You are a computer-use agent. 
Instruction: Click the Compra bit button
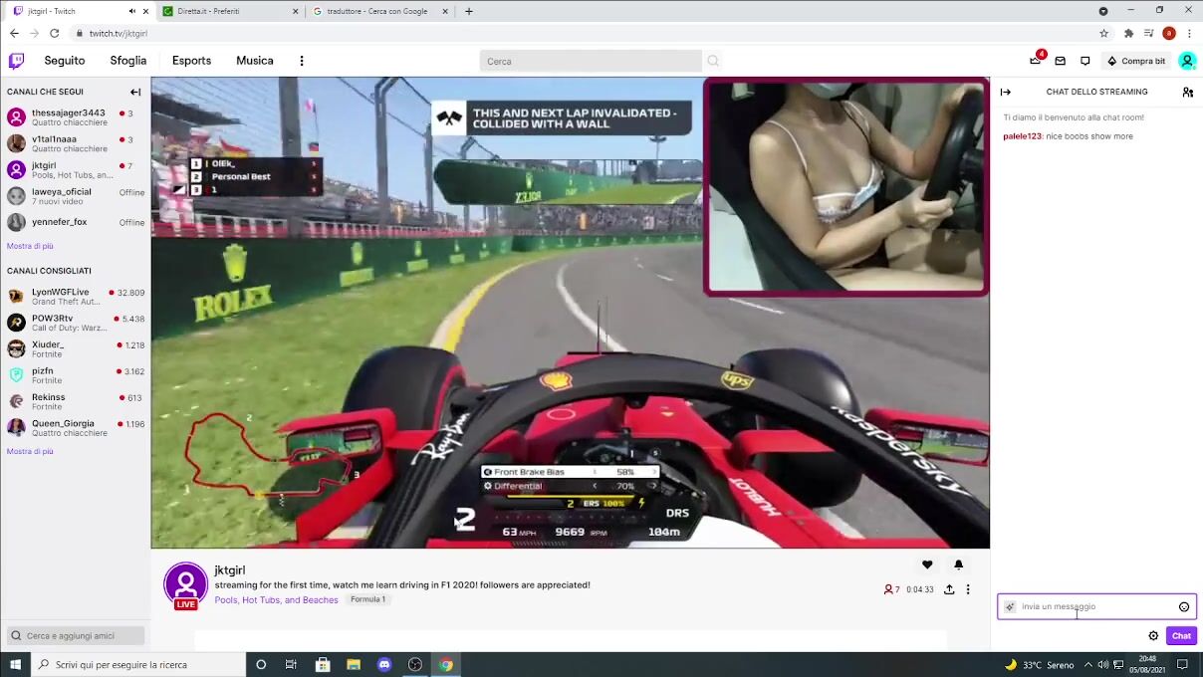pos(1136,61)
